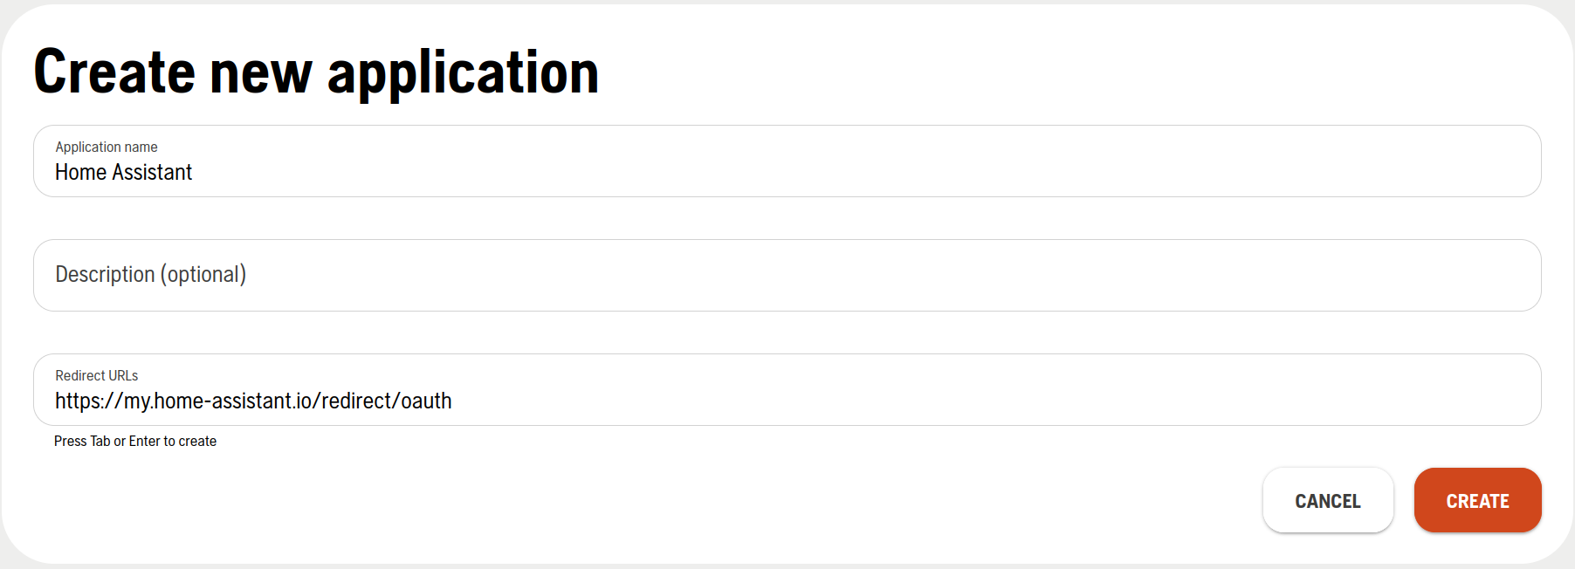This screenshot has width=1575, height=569.
Task: Place cursor on the word "Home"
Action: 80,173
